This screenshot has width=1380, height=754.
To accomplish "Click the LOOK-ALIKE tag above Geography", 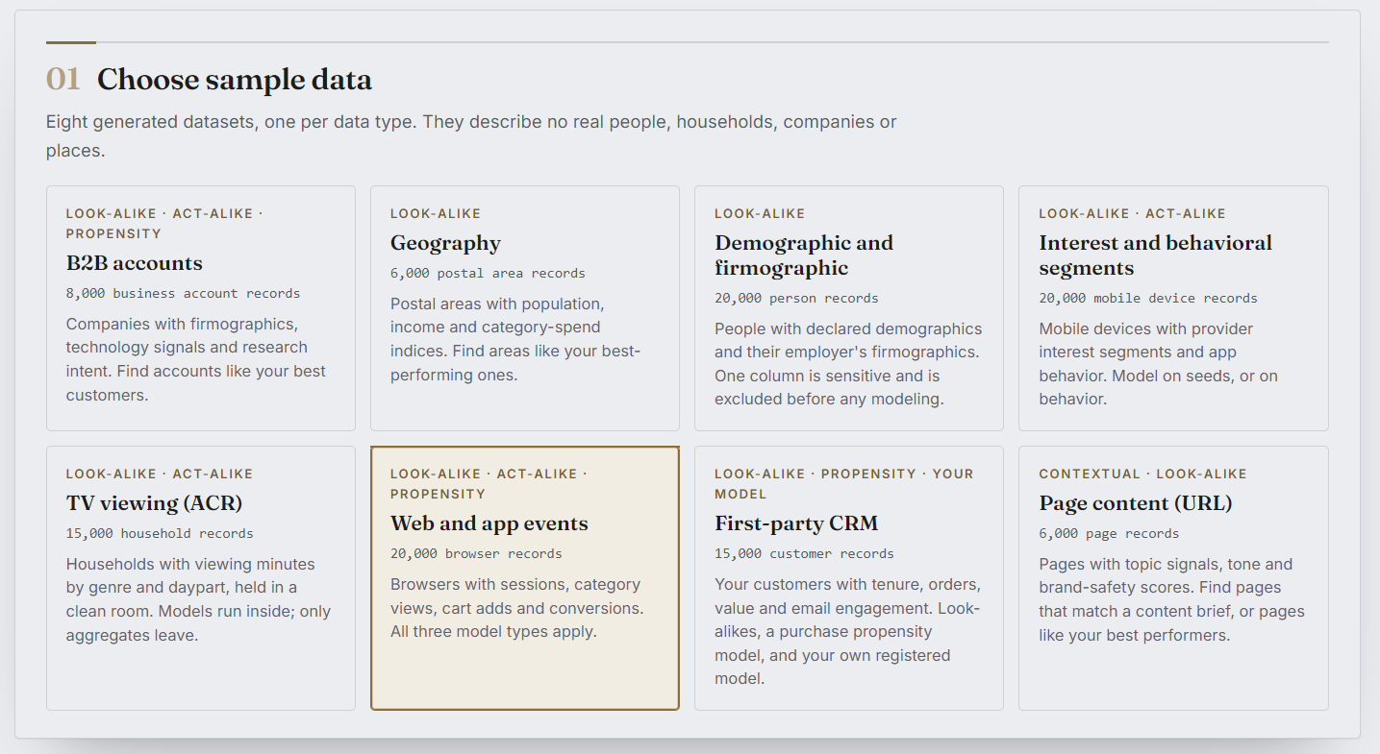I will [x=436, y=213].
